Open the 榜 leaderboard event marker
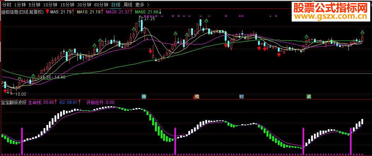Screen dimensions: 372x156 [197, 97]
